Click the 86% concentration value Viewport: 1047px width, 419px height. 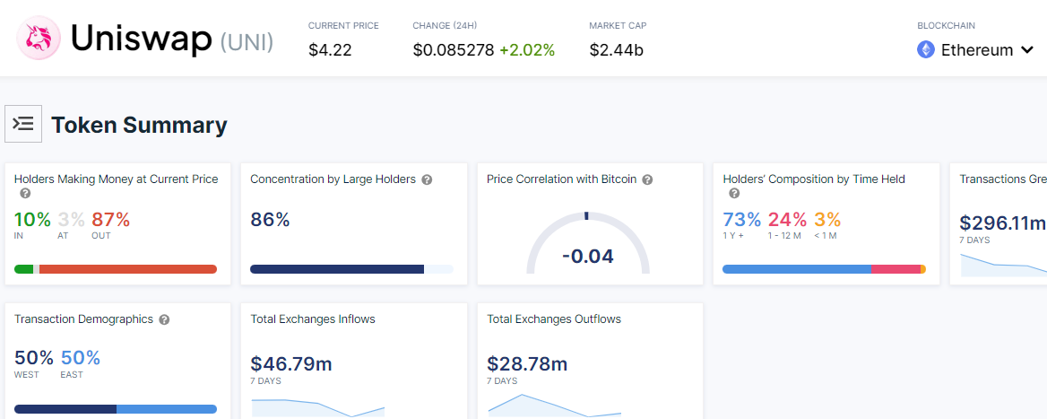pos(270,219)
